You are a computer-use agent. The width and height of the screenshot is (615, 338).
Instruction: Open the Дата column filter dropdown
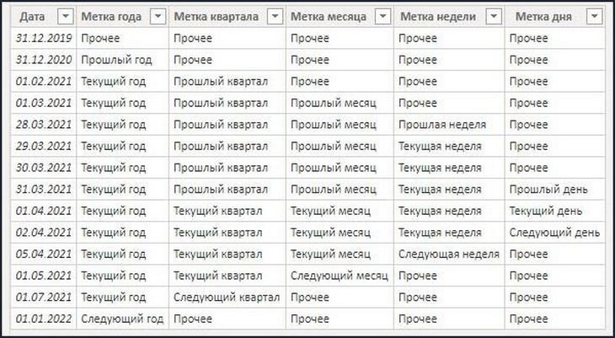[x=66, y=17]
